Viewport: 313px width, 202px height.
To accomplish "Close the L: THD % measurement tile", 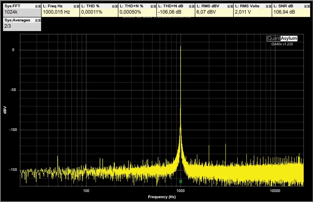I will pyautogui.click(x=116, y=6).
